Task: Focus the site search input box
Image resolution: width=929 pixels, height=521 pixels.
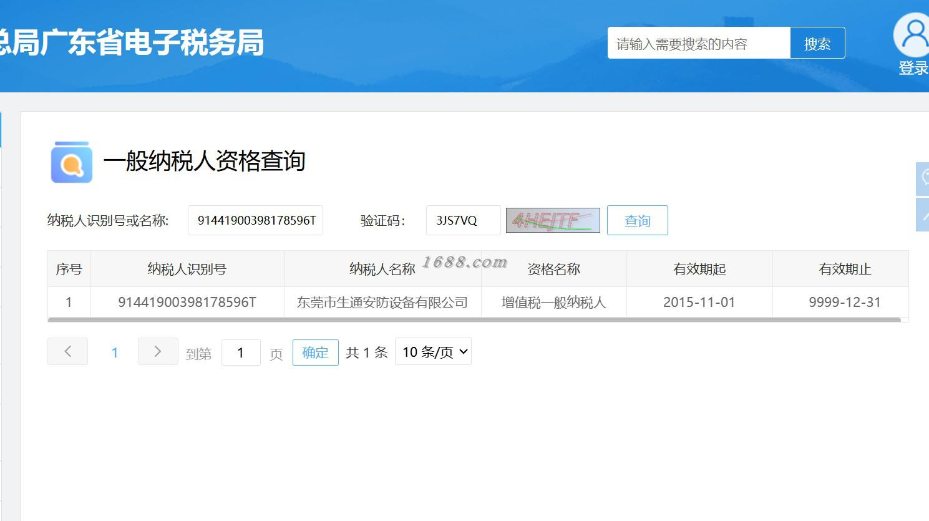Action: (699, 43)
